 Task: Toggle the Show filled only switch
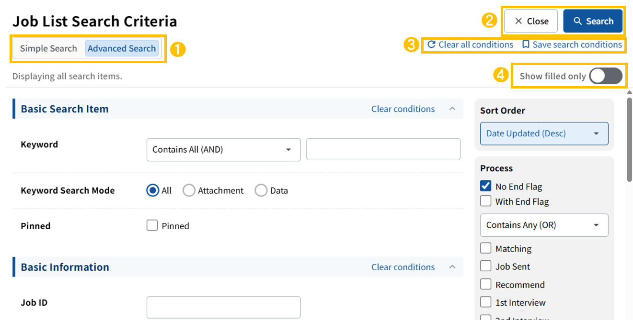point(605,76)
